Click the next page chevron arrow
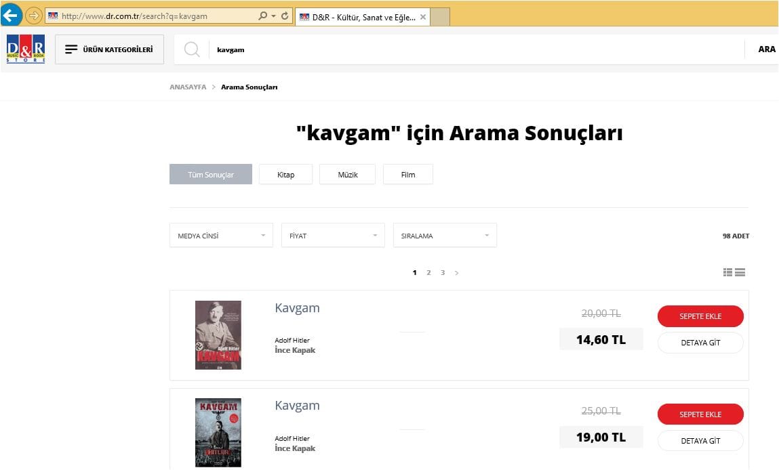The height and width of the screenshot is (470, 779). click(x=456, y=272)
